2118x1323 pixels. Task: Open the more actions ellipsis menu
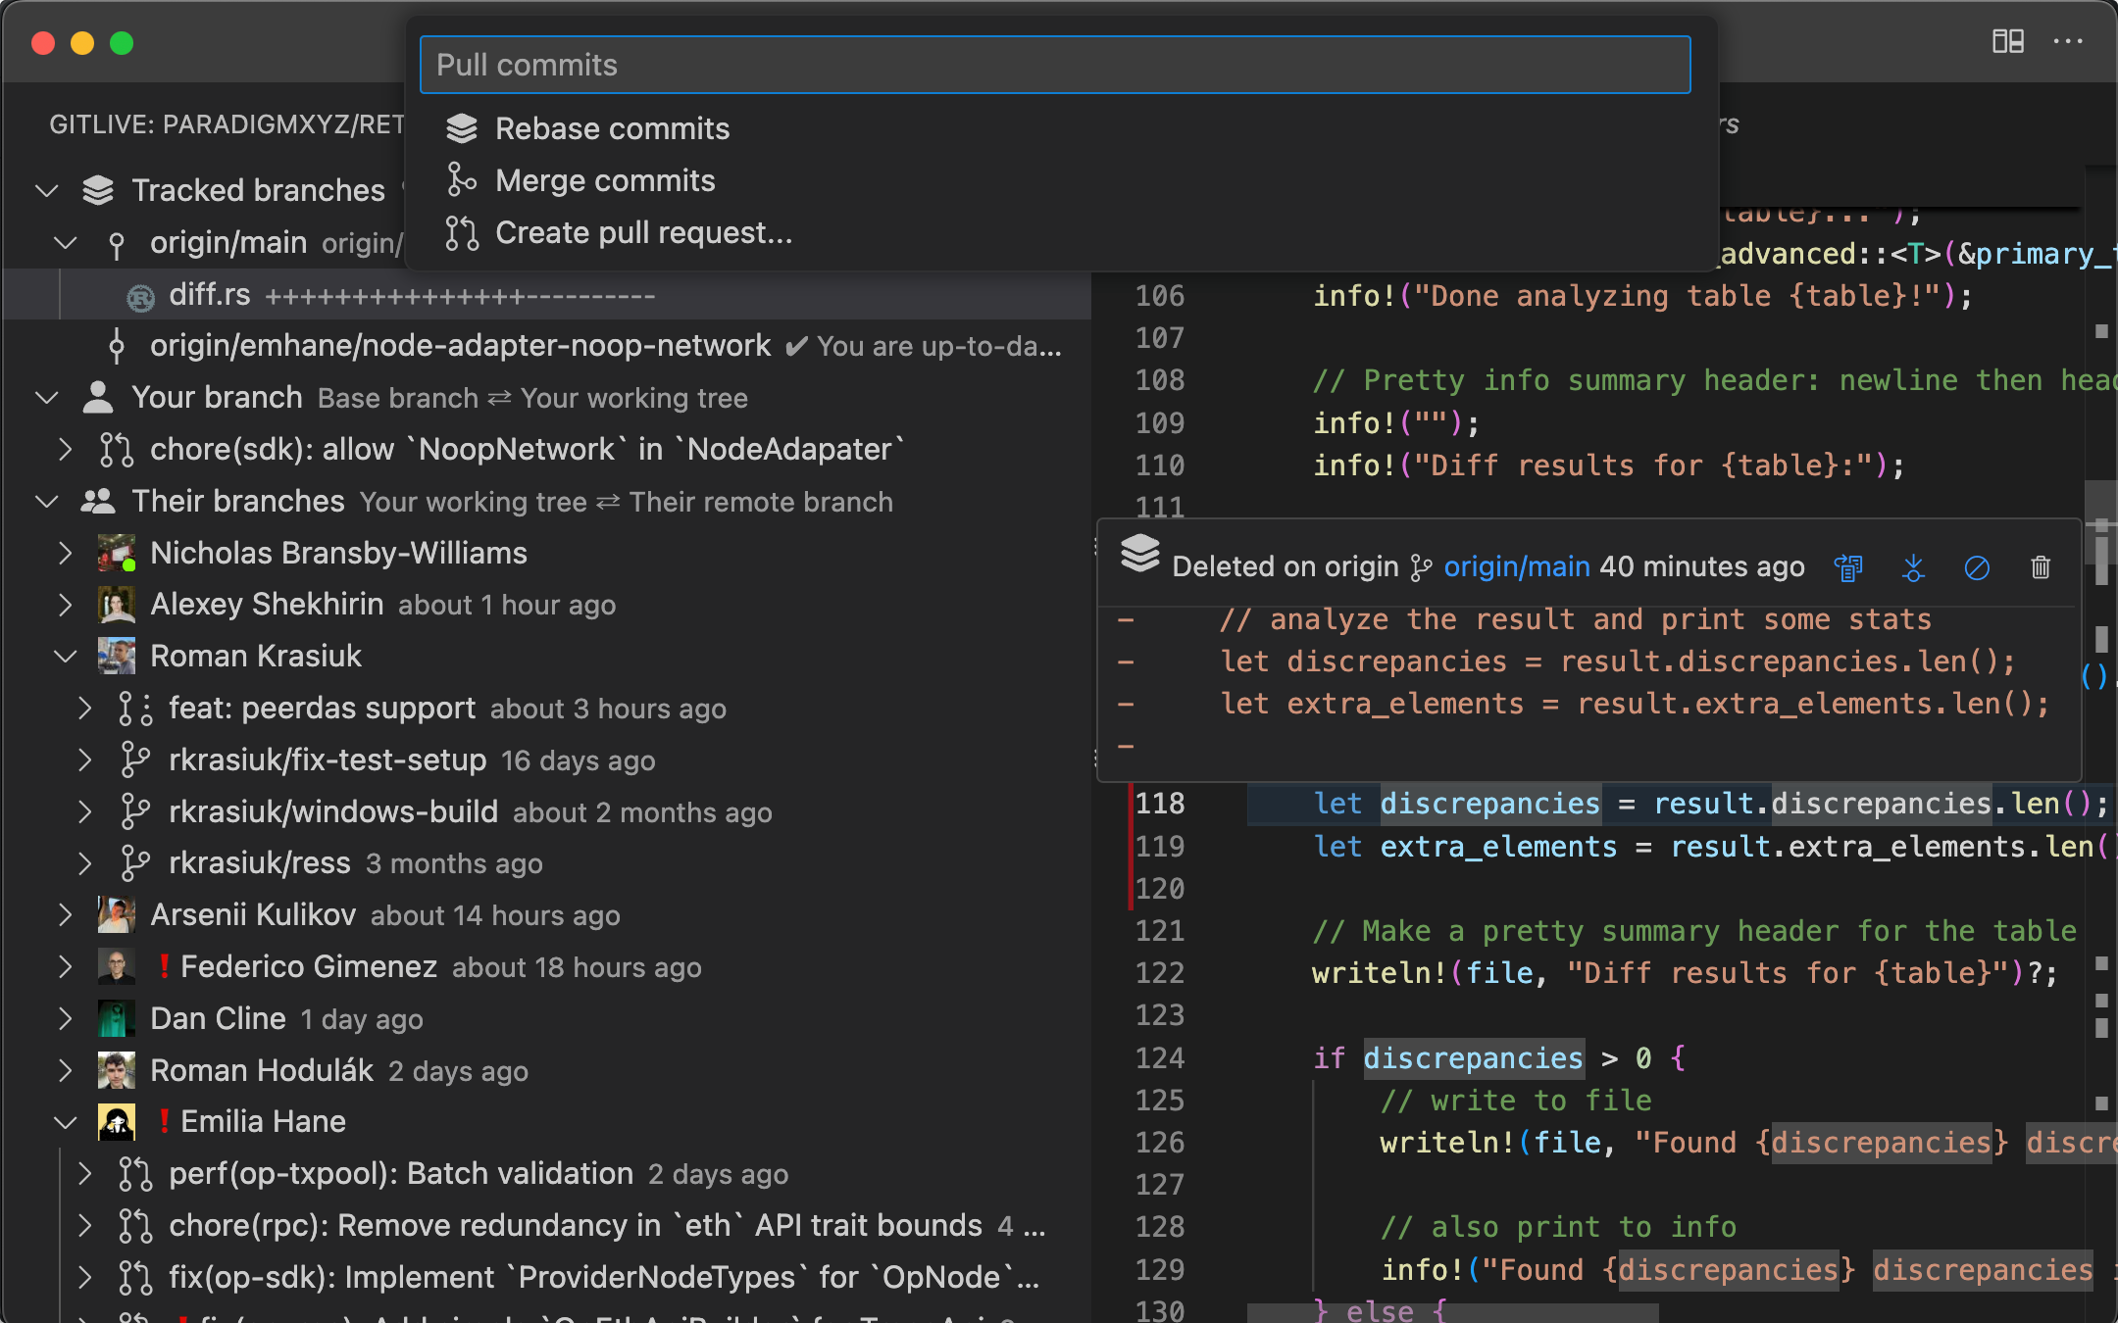coord(2068,41)
